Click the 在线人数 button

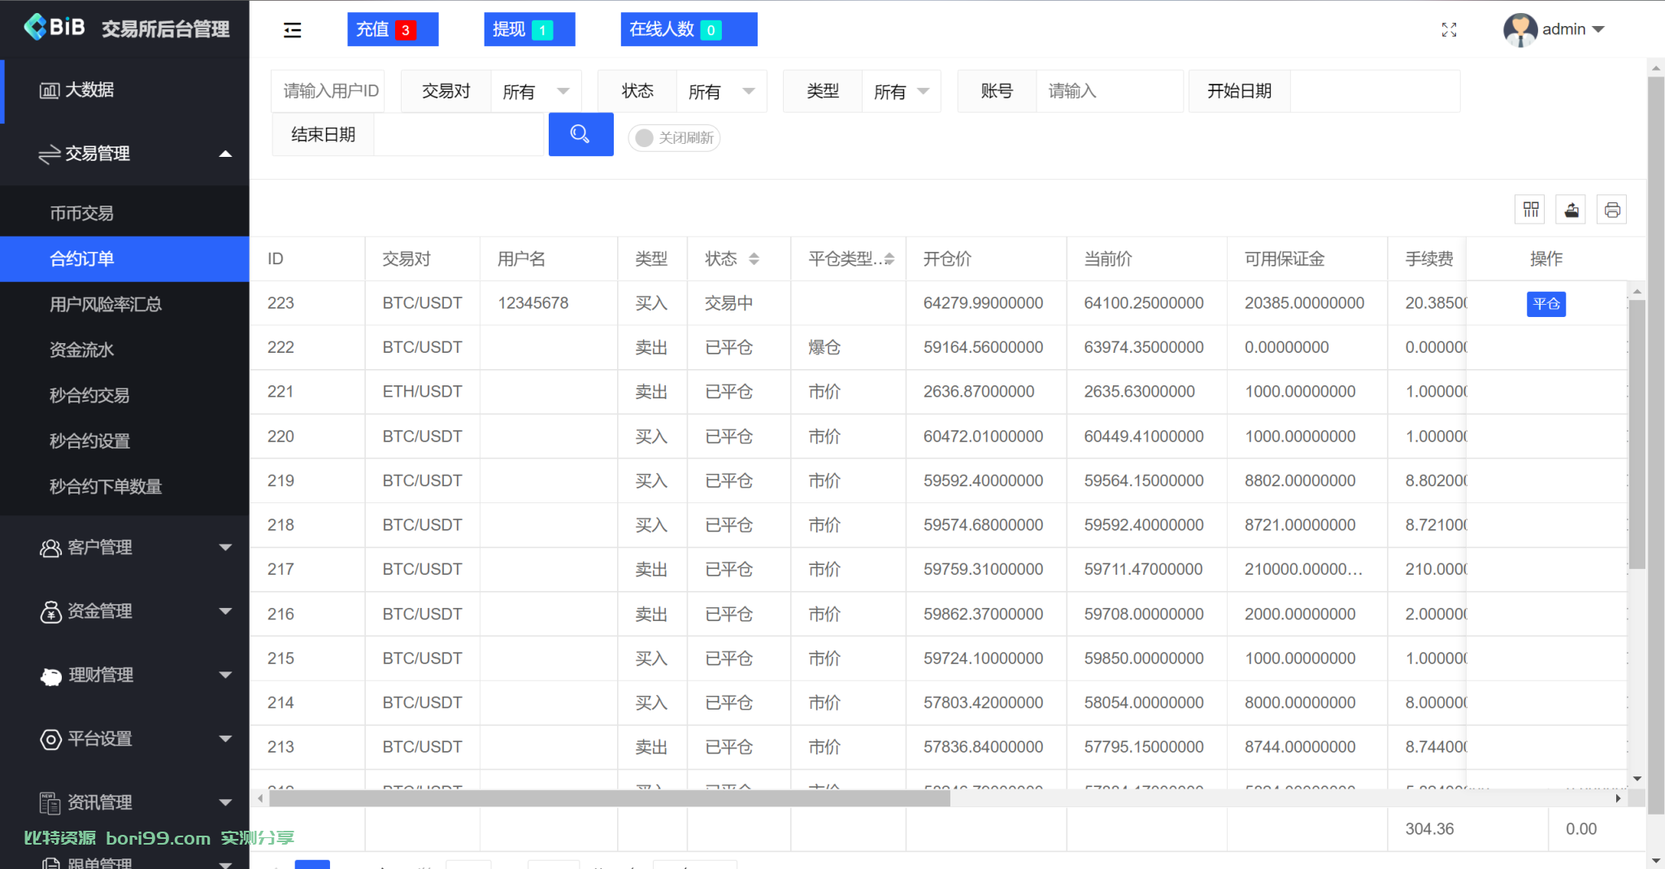[x=689, y=29]
